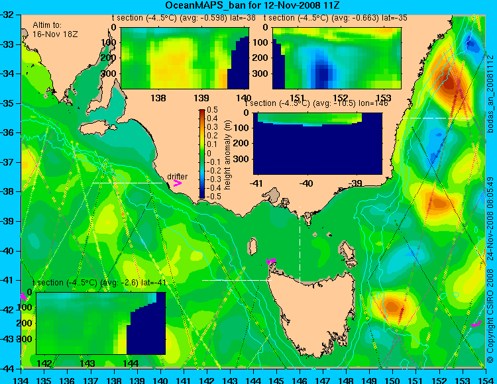Click the magenta drifter marker near 153.5E

pyautogui.click(x=476, y=324)
